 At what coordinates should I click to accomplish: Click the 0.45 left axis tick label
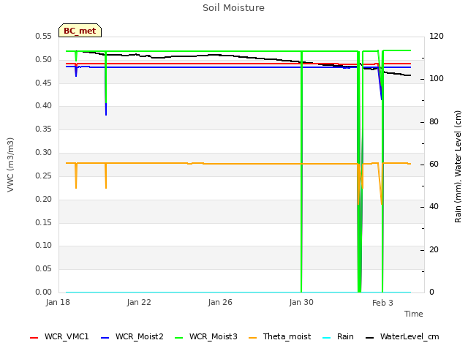coord(44,83)
